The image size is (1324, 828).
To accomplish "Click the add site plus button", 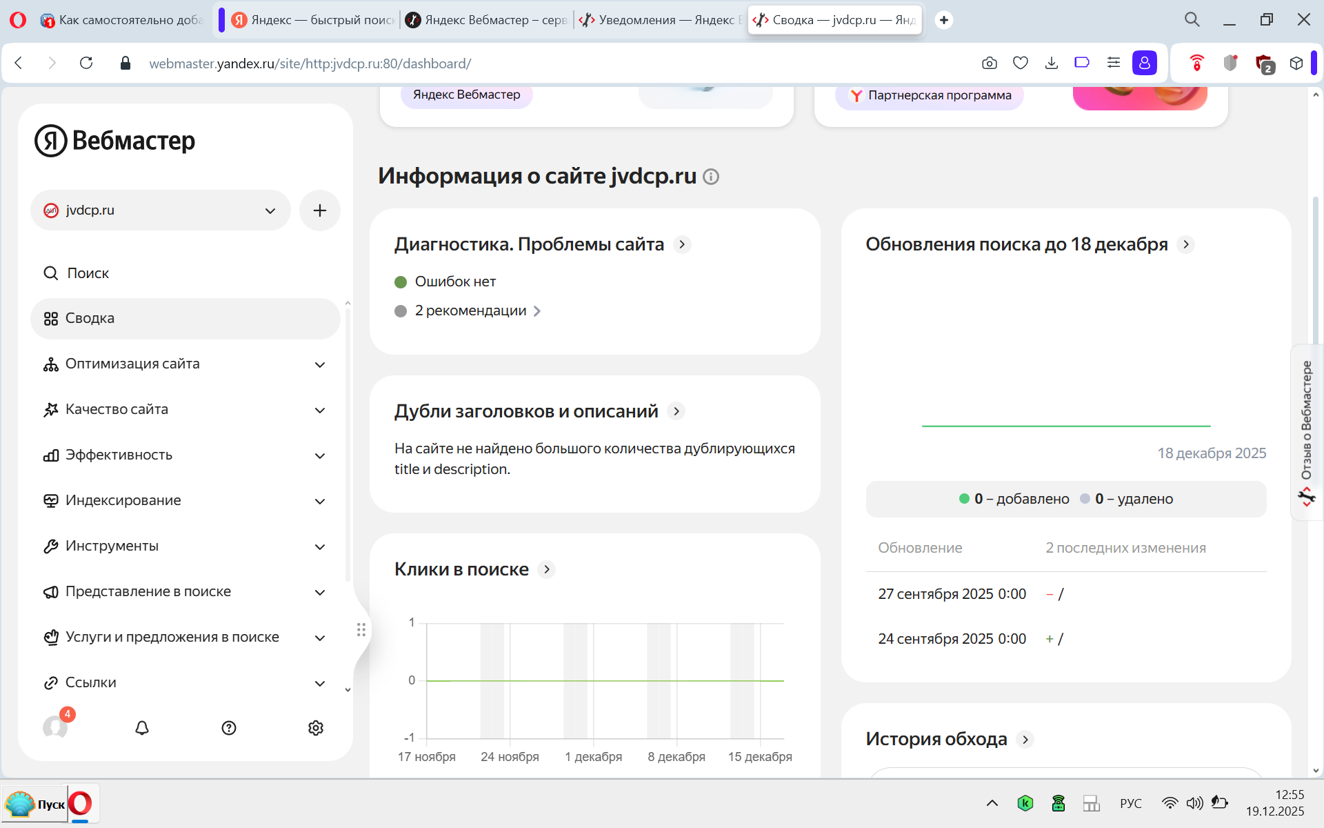I will point(319,210).
